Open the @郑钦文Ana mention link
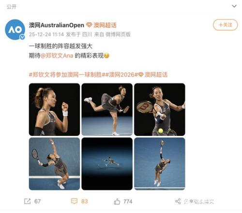This screenshot has width=242, height=213. [x=57, y=56]
